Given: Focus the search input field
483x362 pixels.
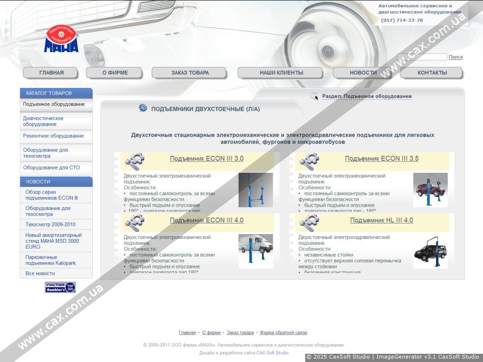Looking at the screenshot, I should coord(422,57).
